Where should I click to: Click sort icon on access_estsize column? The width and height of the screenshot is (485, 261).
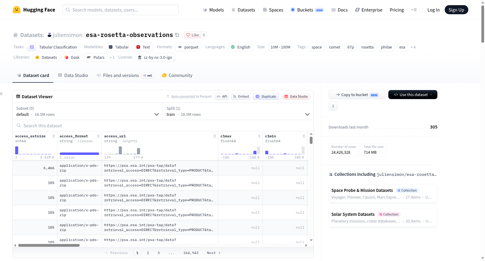pyautogui.click(x=54, y=136)
